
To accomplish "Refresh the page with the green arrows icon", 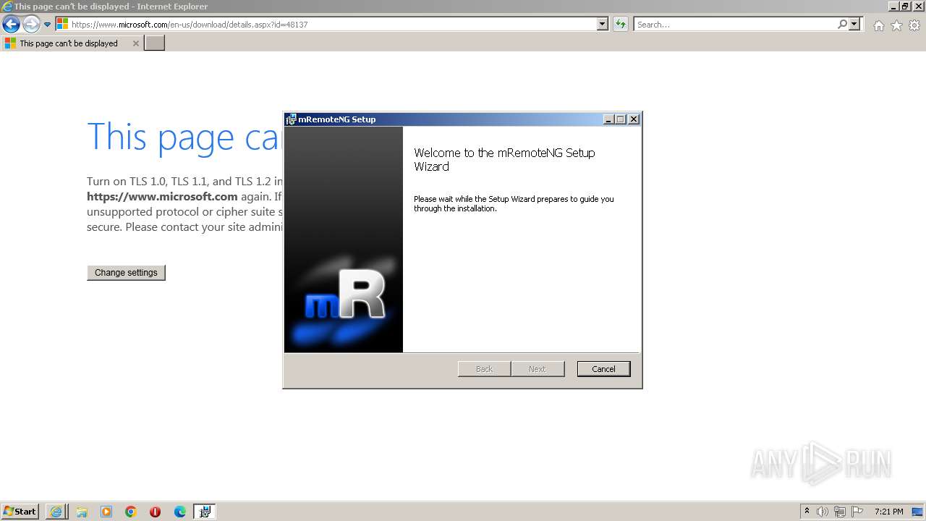I will 620,24.
